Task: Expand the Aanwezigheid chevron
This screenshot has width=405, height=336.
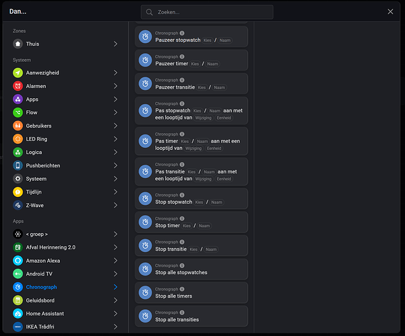Action: (x=116, y=73)
